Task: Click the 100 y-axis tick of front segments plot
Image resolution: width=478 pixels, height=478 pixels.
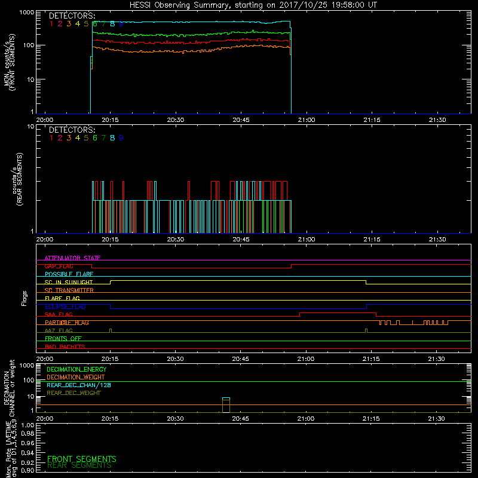Action: click(29, 45)
